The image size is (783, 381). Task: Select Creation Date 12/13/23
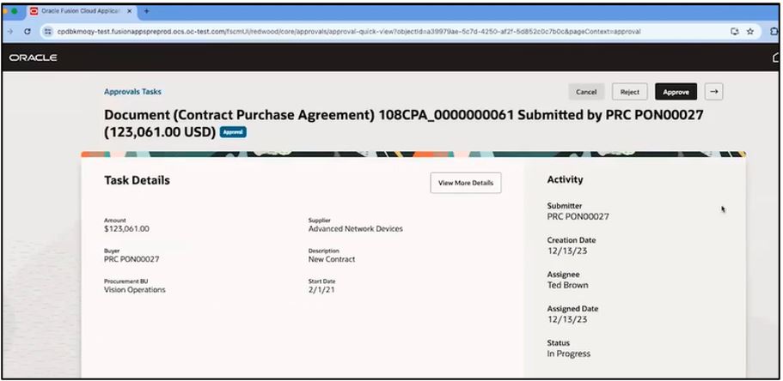point(567,251)
